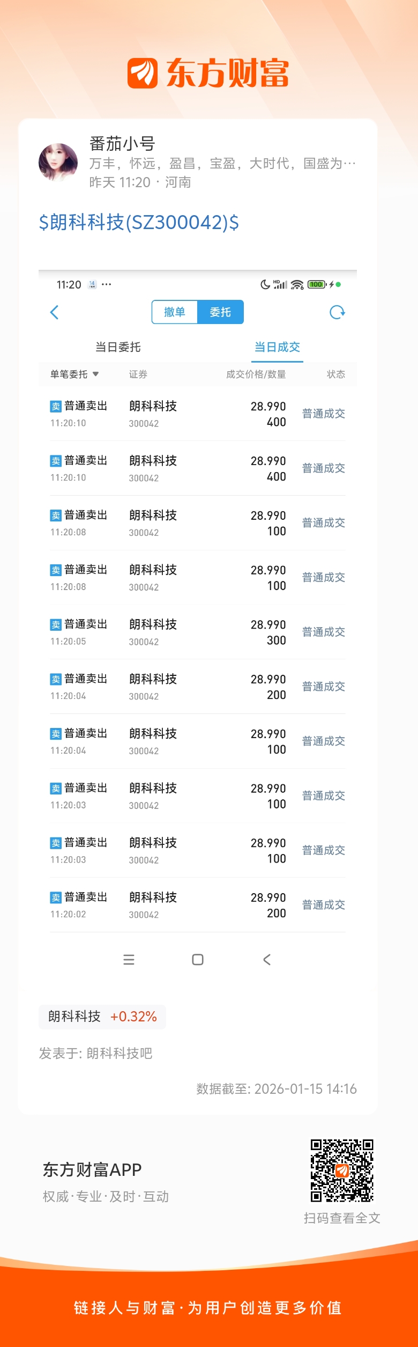Viewport: 418px width, 1347px height.
Task: Tap the 番茄小号 username
Action: 122,144
